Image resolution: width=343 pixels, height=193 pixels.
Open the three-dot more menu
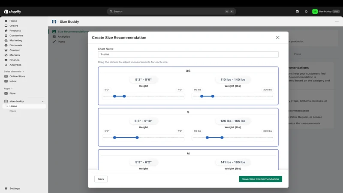click(337, 22)
